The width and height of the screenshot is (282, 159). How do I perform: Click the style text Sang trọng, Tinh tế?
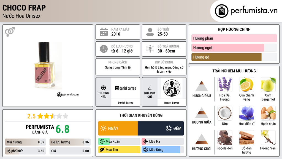tap(118, 68)
